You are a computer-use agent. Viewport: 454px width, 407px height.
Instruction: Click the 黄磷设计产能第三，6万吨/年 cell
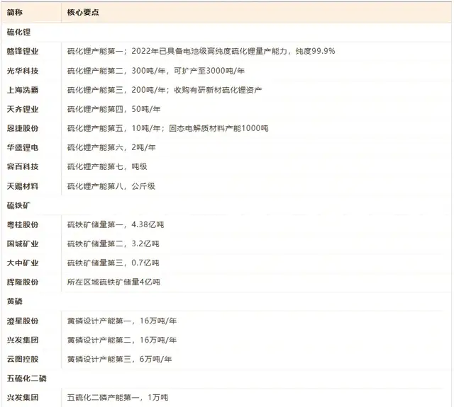click(120, 360)
